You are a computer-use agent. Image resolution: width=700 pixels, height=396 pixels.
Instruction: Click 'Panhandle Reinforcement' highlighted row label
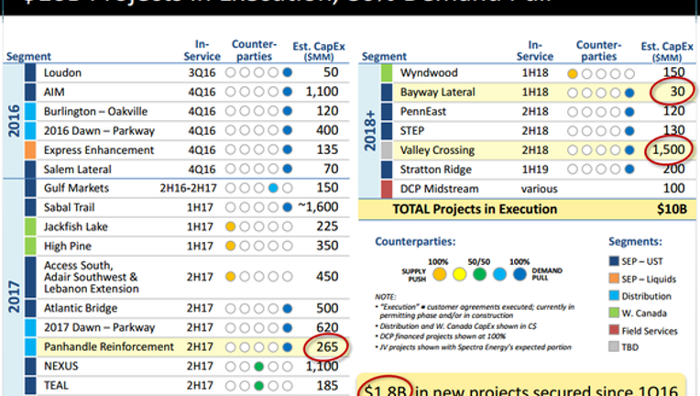point(109,346)
